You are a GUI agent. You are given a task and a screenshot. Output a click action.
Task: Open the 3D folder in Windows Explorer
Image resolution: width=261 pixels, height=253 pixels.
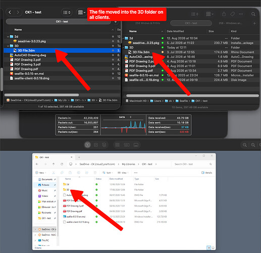tap(68, 190)
